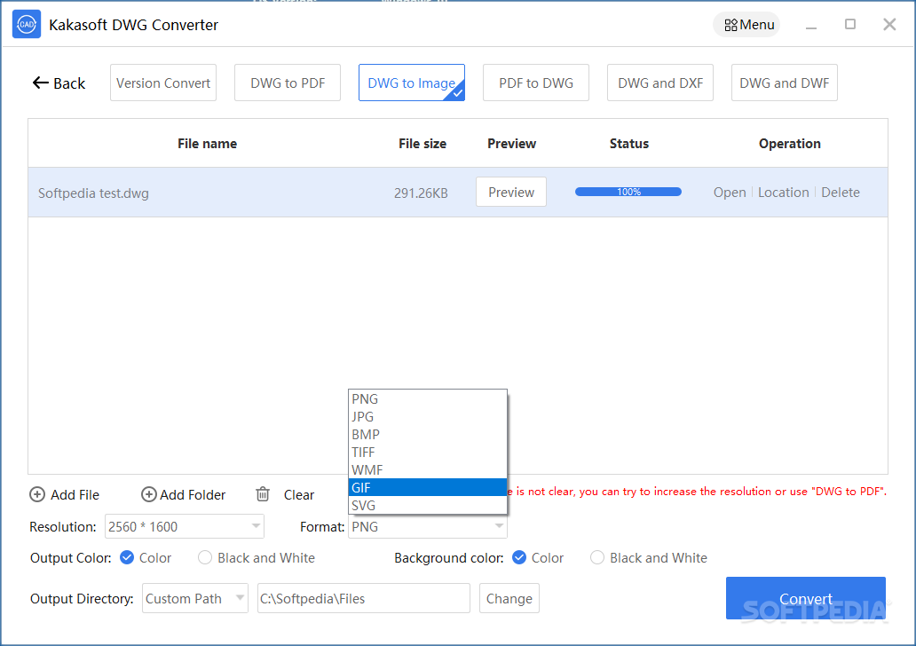Click the File size column header
916x646 pixels.
(x=422, y=144)
